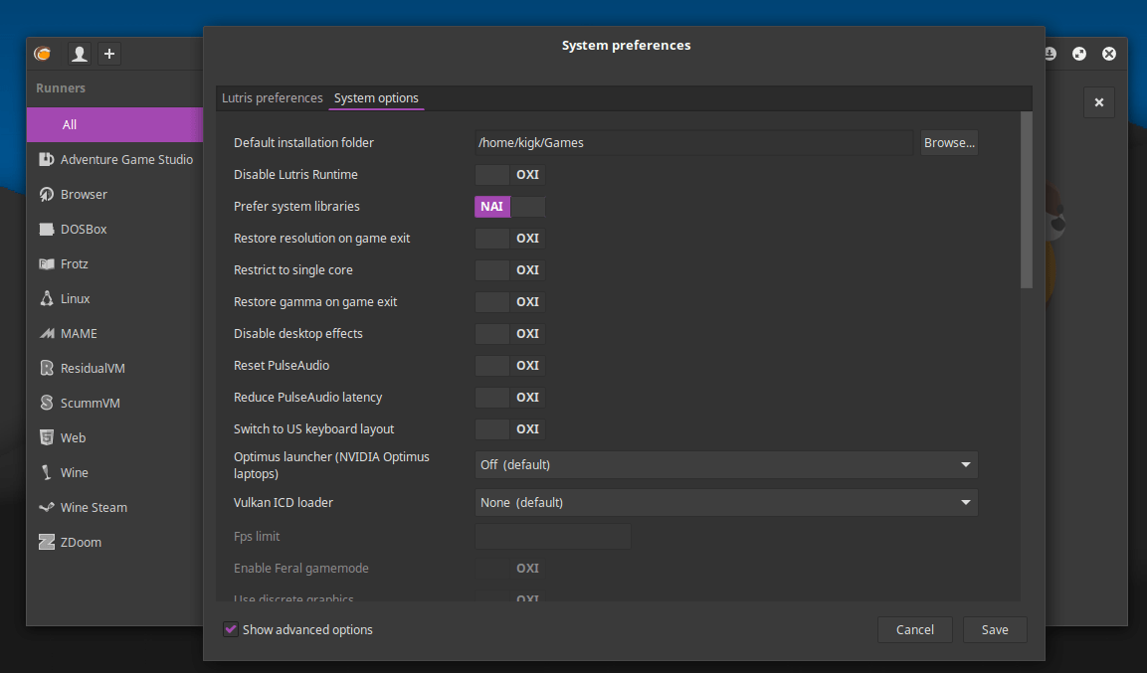Click the Lutris logo icon in main window
1147x673 pixels.
pos(43,54)
